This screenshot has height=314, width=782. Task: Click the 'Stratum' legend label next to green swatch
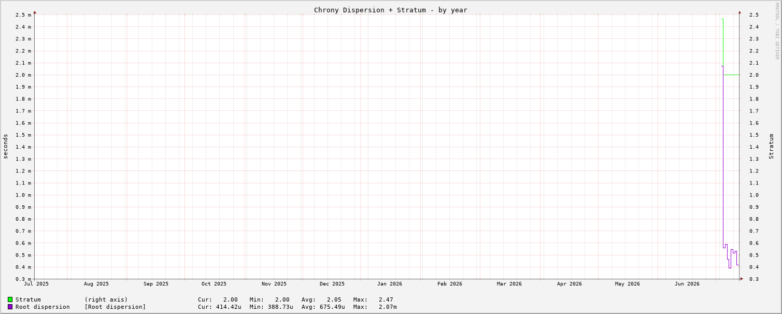click(x=28, y=299)
